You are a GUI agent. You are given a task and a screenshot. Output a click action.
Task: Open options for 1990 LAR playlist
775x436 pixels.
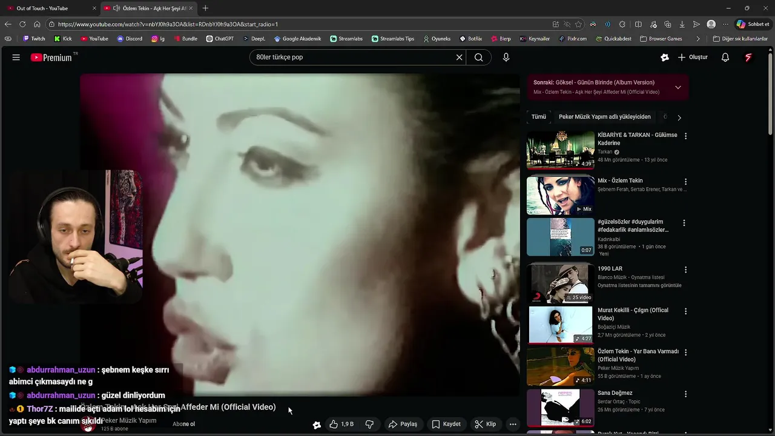pos(685,269)
